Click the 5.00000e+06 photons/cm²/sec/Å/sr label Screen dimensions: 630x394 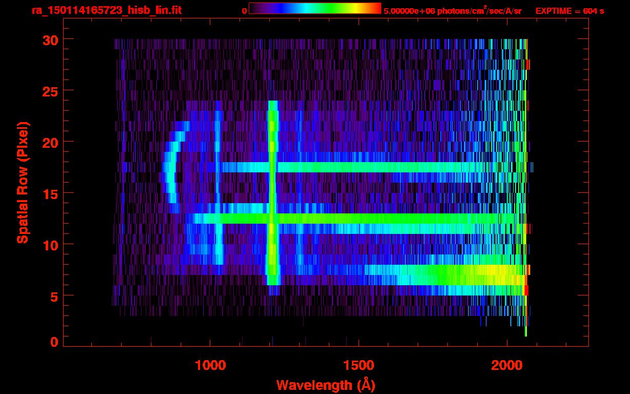click(452, 10)
